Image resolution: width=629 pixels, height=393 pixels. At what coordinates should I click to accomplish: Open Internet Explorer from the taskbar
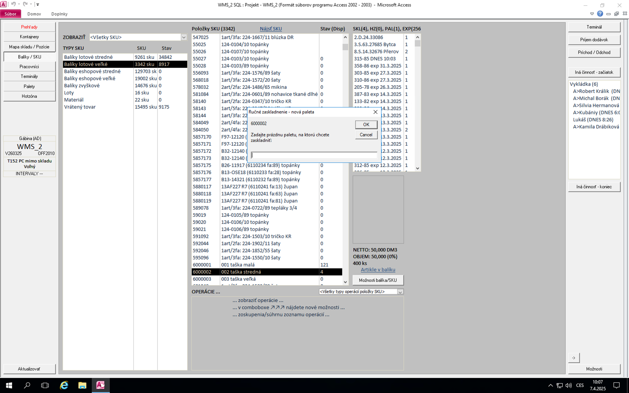tap(64, 385)
